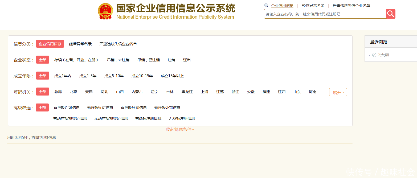Click the enterprise name search input field

(x=325, y=14)
